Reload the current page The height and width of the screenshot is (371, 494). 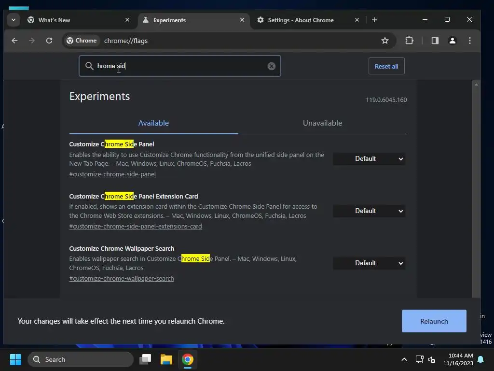(49, 41)
